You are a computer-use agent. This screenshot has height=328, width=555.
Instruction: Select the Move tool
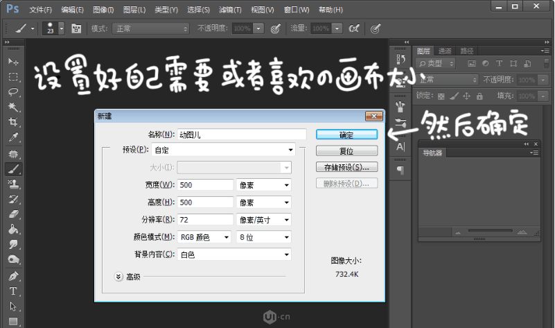point(12,62)
